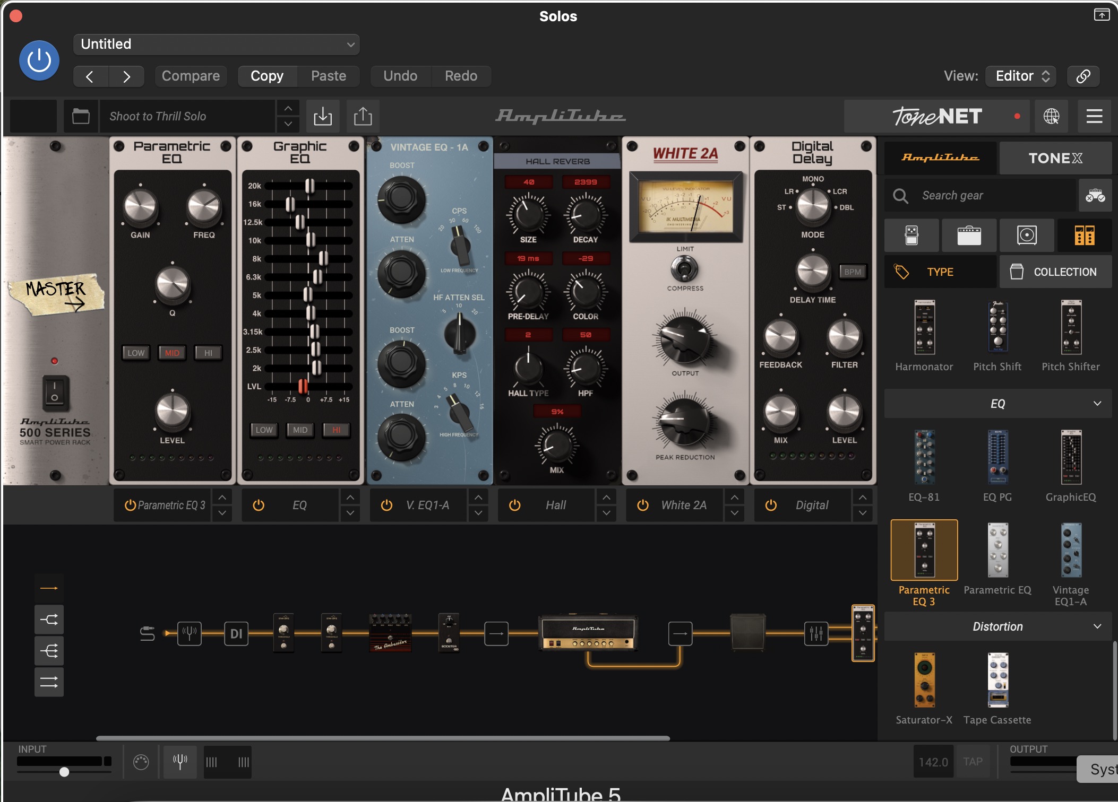Select the parallel lines routing icon
1118x802 pixels.
pos(49,682)
